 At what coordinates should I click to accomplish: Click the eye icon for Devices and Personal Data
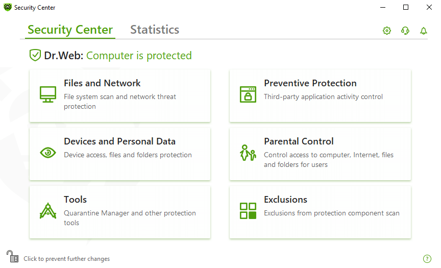pos(48,153)
